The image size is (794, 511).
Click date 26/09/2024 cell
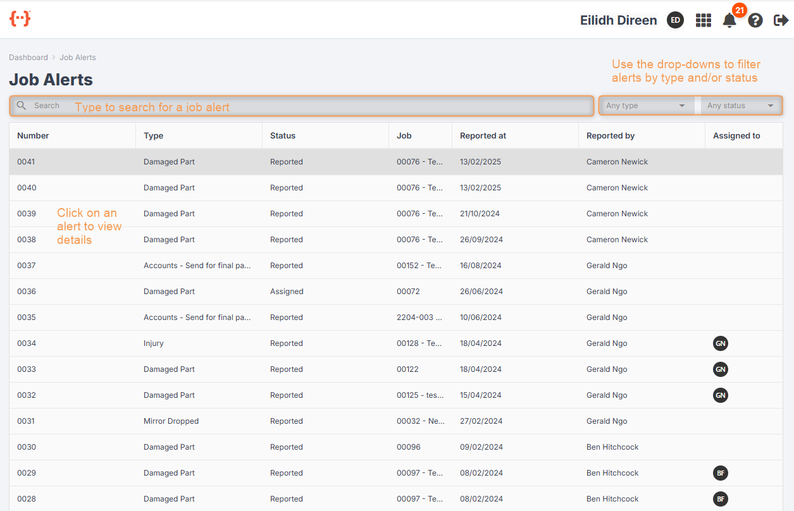[x=481, y=240]
